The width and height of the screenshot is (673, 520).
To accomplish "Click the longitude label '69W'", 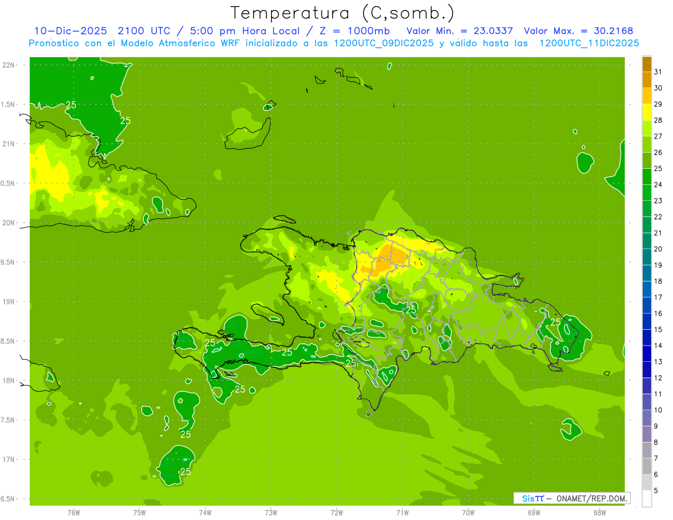I will pyautogui.click(x=534, y=513).
